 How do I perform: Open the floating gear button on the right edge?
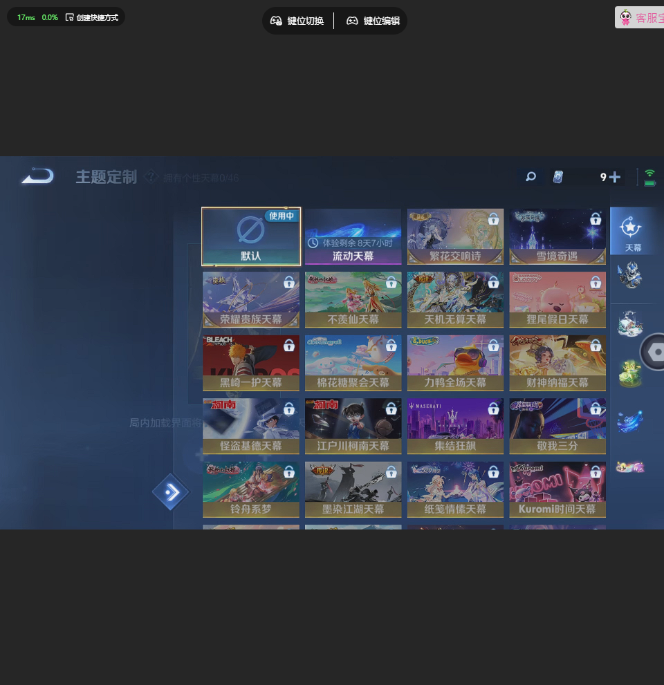(654, 353)
